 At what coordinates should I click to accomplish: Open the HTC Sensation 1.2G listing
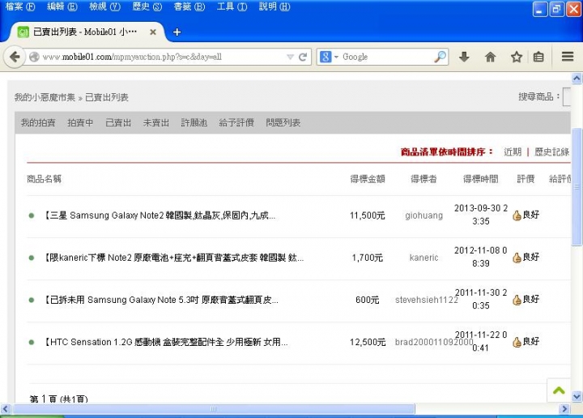pos(166,342)
